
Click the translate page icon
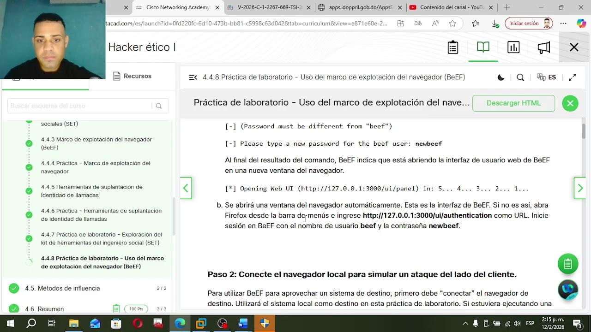point(418,24)
